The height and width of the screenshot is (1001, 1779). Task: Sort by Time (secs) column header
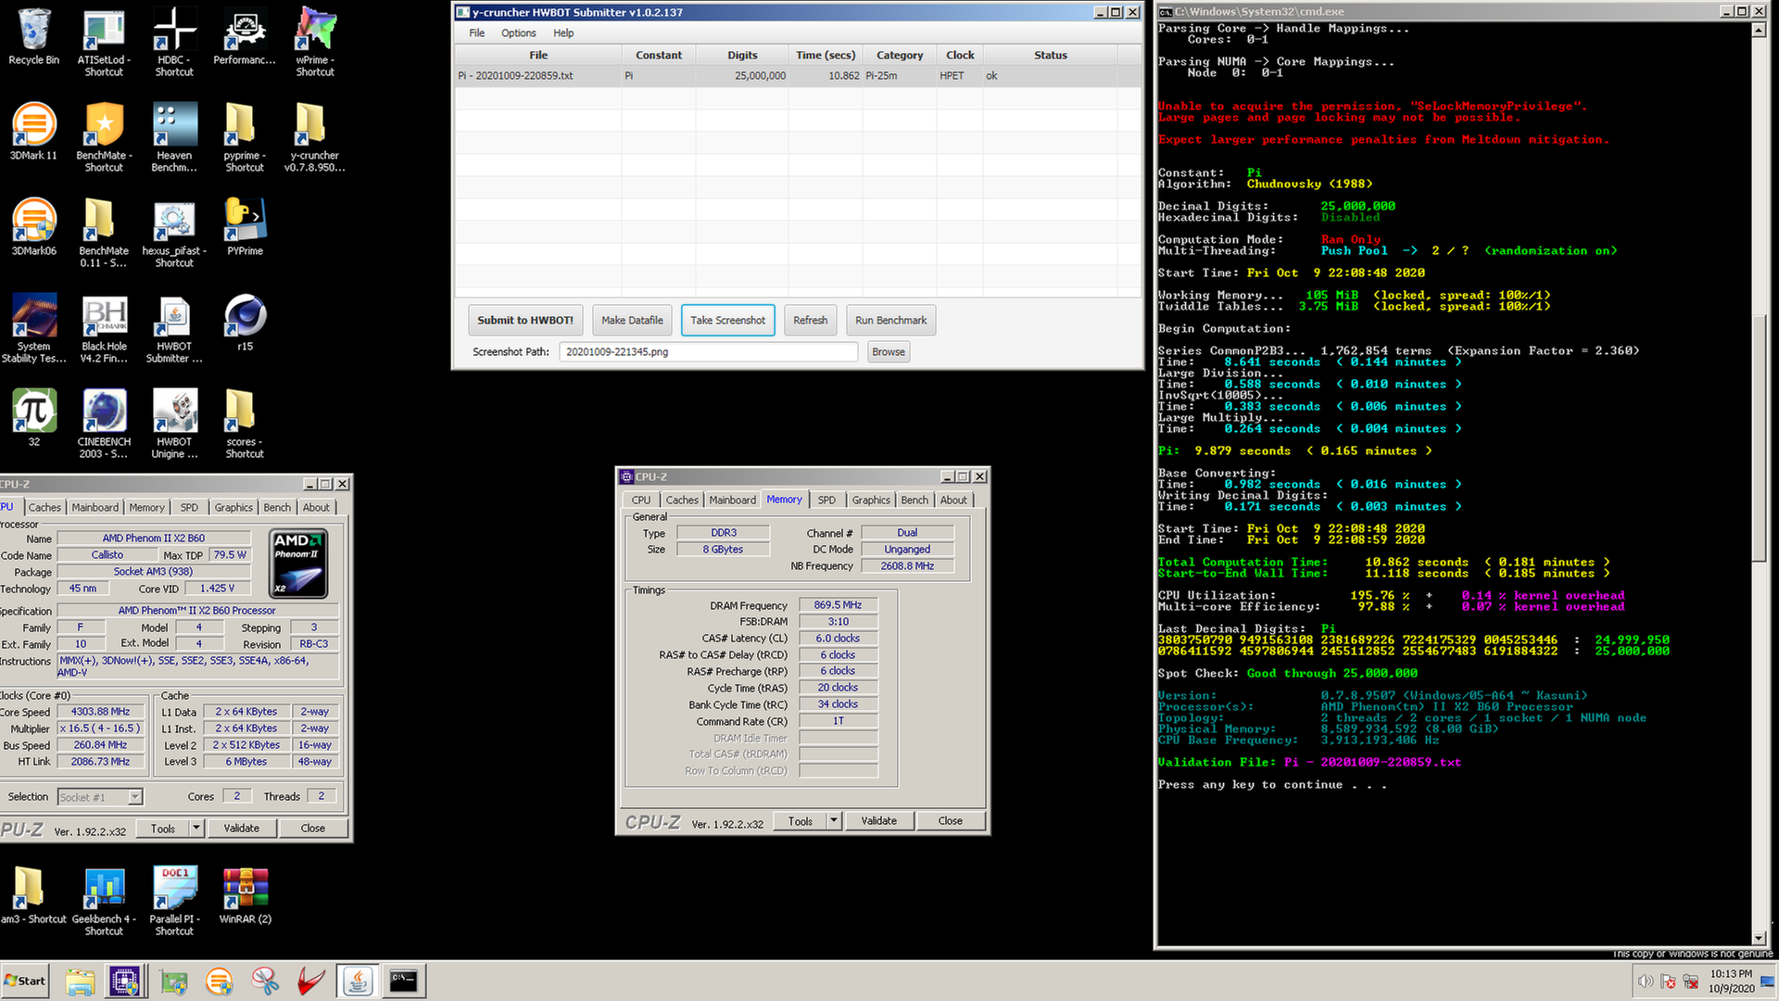point(826,56)
